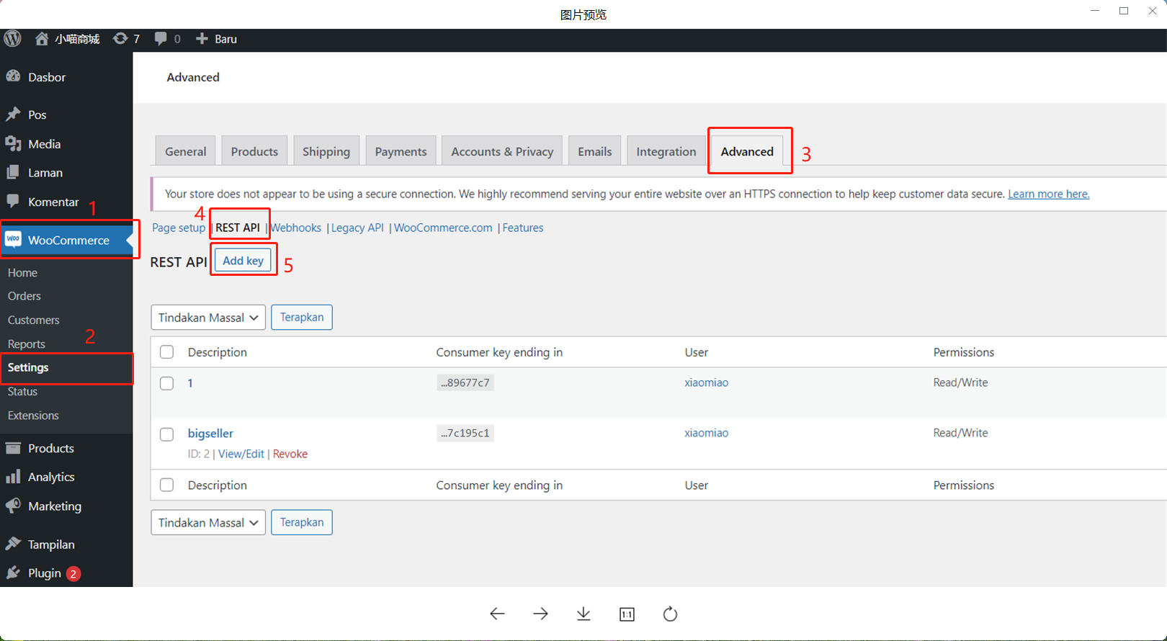Open the Learn more here link
This screenshot has height=641, width=1167.
[1049, 194]
